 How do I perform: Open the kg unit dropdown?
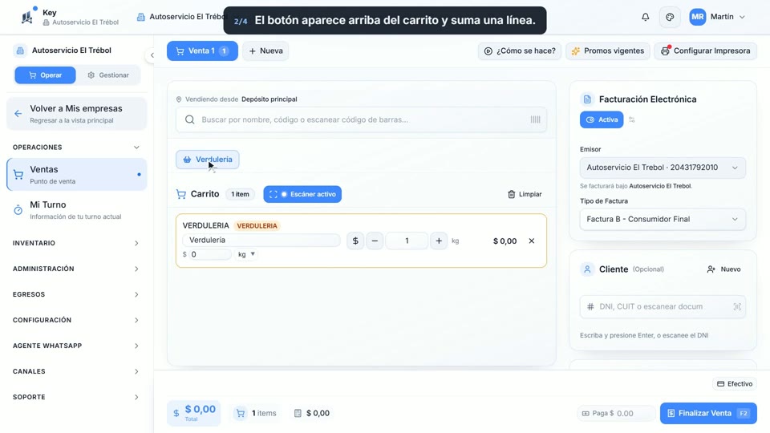[246, 254]
